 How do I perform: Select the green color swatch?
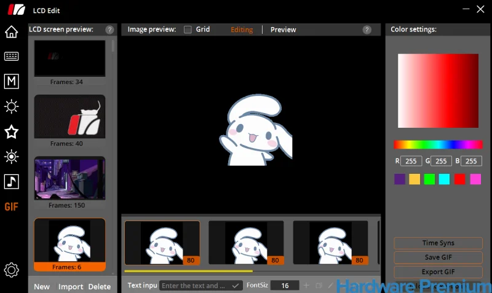point(429,179)
